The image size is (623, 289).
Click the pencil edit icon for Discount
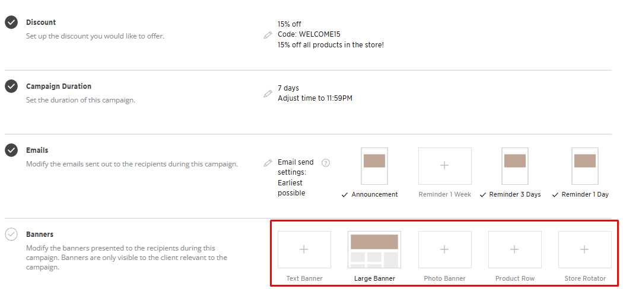tap(268, 35)
